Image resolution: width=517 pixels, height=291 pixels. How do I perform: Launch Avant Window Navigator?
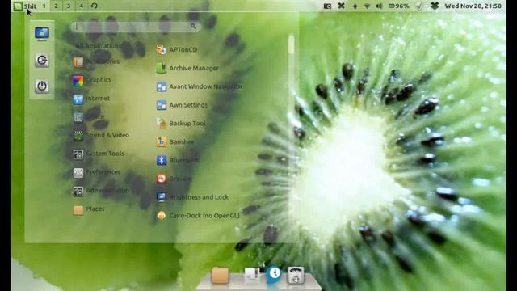[x=200, y=86]
